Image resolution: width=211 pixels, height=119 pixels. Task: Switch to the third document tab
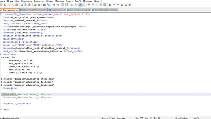(x=57, y=10)
